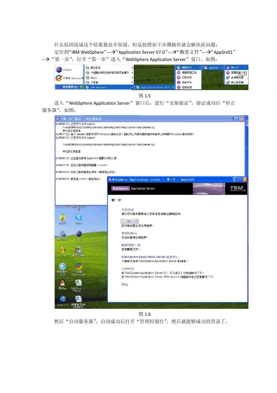The image size is (277, 393).
Task: Open the 腾讯QQ penguin desktop icon
Action: click(62, 285)
